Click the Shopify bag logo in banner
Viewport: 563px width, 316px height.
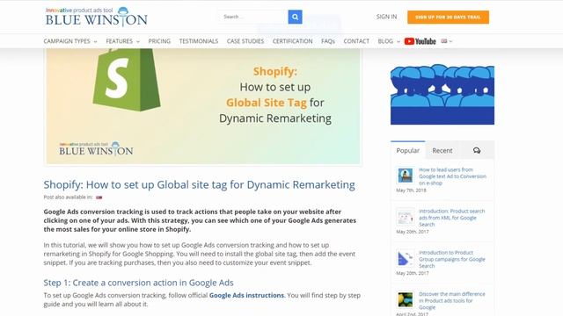pyautogui.click(x=126, y=80)
